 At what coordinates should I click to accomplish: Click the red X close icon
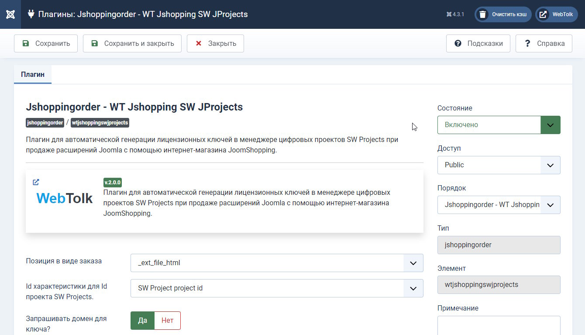tap(199, 43)
